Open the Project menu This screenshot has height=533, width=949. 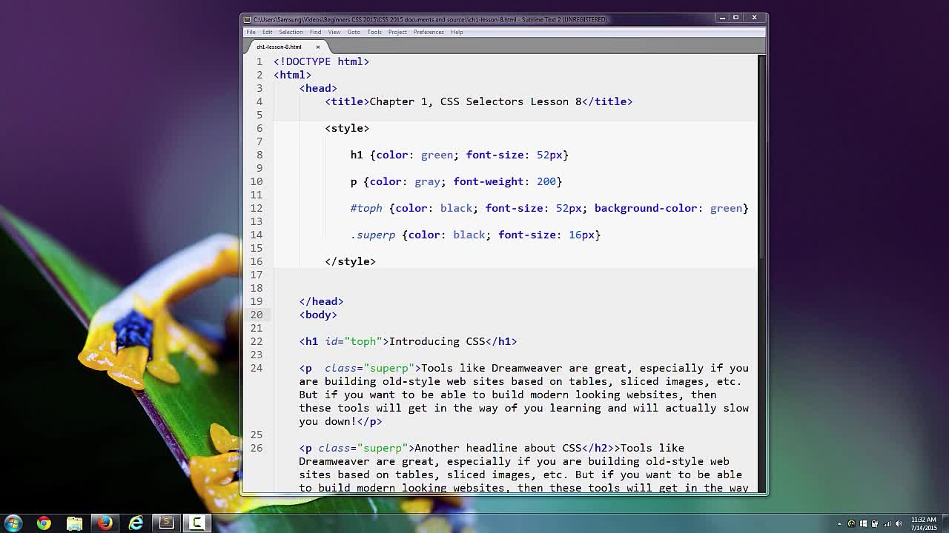pyautogui.click(x=397, y=32)
